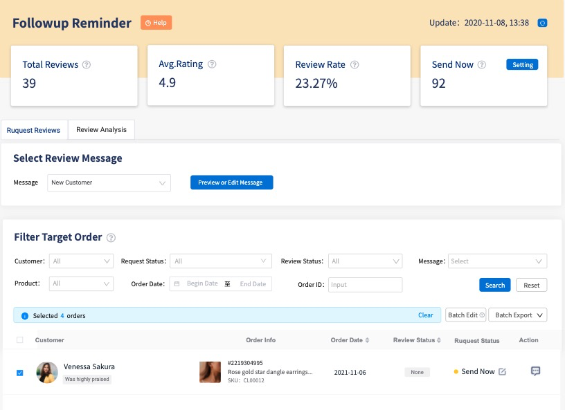Open the Setting button in Send Now card

(x=522, y=64)
